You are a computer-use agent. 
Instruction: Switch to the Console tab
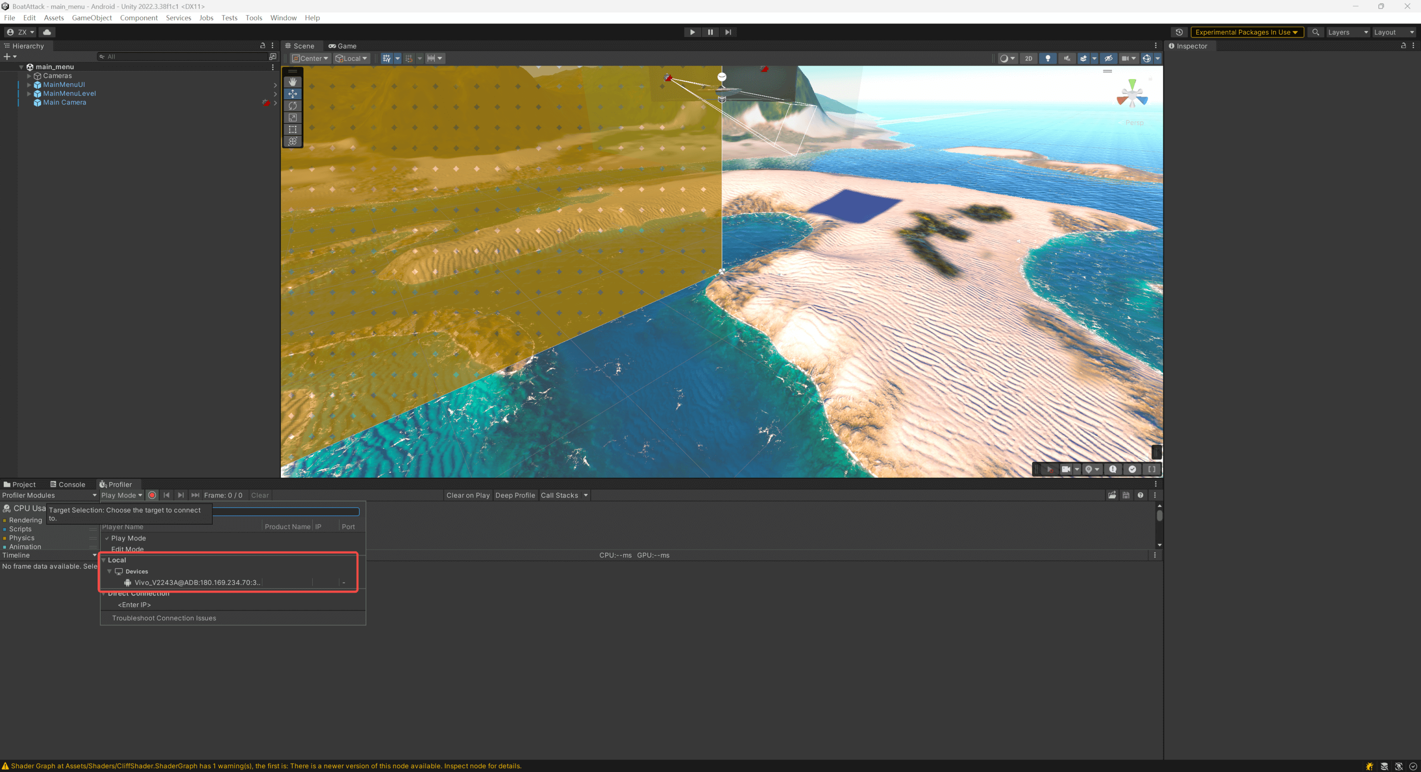[68, 485]
